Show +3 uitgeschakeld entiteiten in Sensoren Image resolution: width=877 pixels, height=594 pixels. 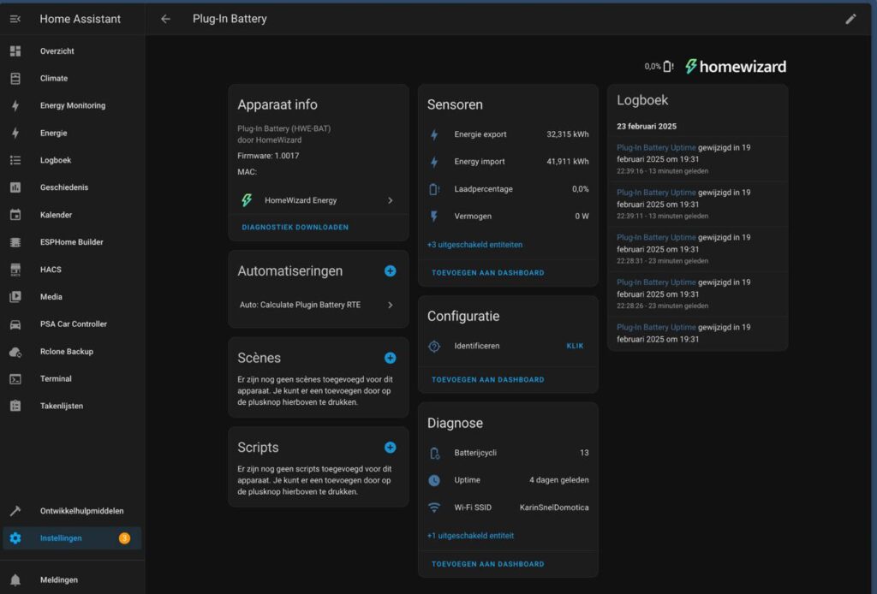(474, 245)
